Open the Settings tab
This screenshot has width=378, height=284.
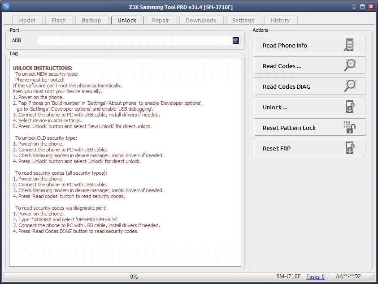click(243, 20)
